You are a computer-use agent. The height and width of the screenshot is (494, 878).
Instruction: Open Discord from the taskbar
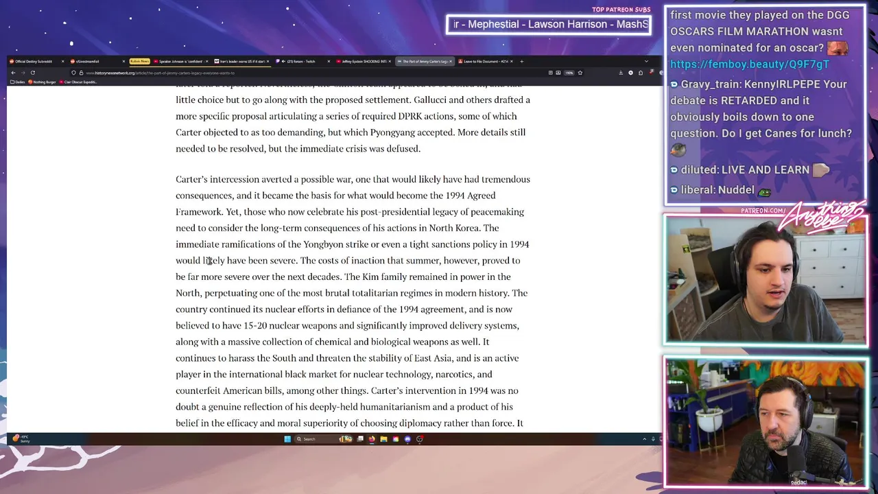(407, 439)
